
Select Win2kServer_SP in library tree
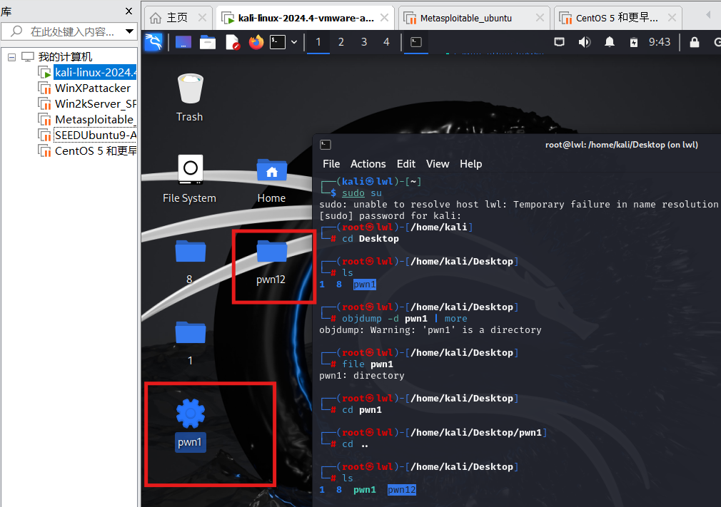click(x=95, y=104)
